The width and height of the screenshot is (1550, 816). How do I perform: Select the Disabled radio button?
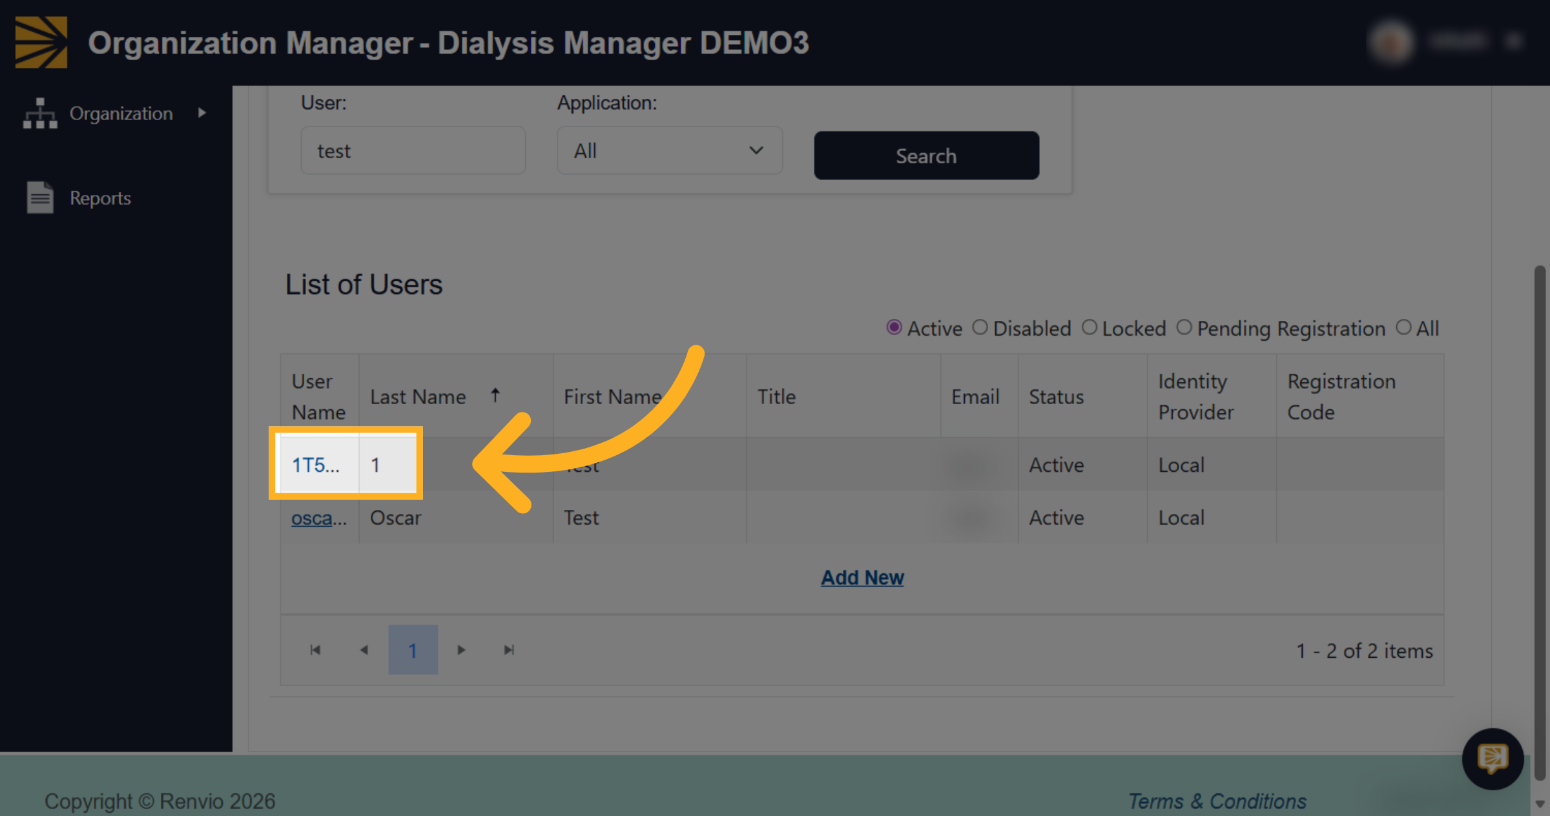(980, 327)
